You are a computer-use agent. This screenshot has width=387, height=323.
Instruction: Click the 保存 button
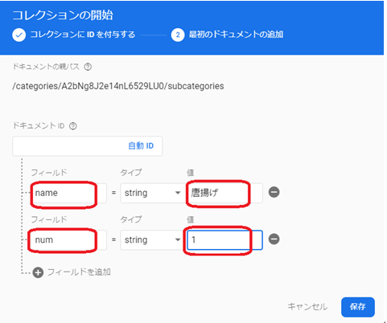358,307
